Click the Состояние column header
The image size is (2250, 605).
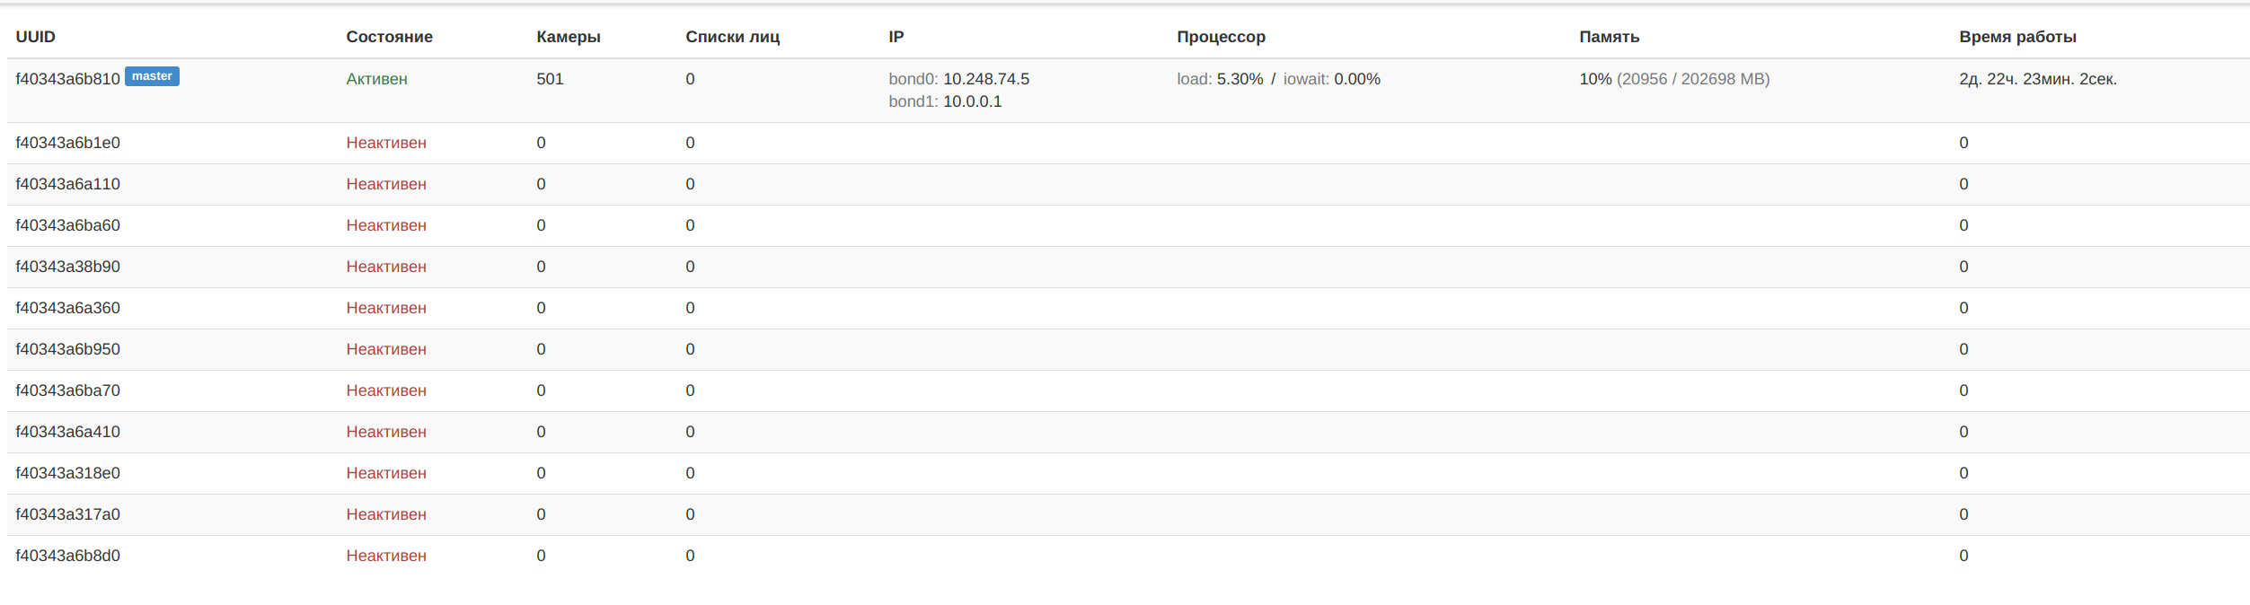389,37
